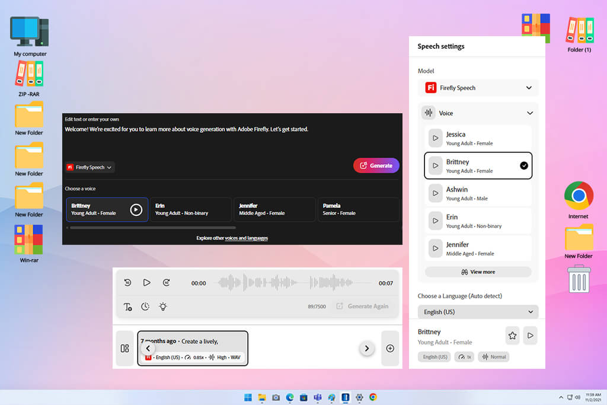Screen dimensions: 607x405
Task: Choose Brittney card in Choose a voice
Action: [x=107, y=209]
